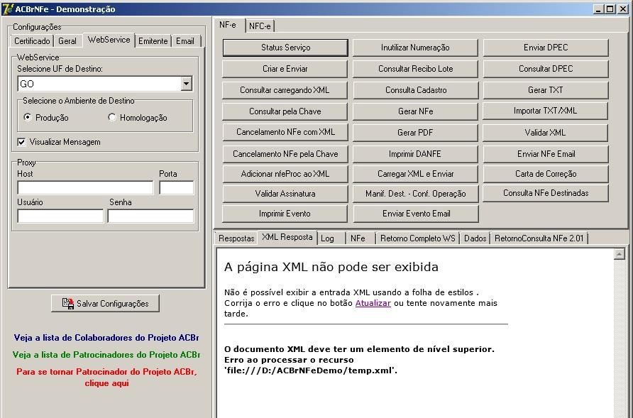Focus the proxy Host input field

[x=85, y=188]
